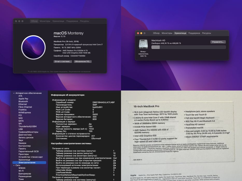The height and width of the screenshot is (181, 242).
Task: Collapse the Аппаратное обеспечение section
Action: (14, 93)
